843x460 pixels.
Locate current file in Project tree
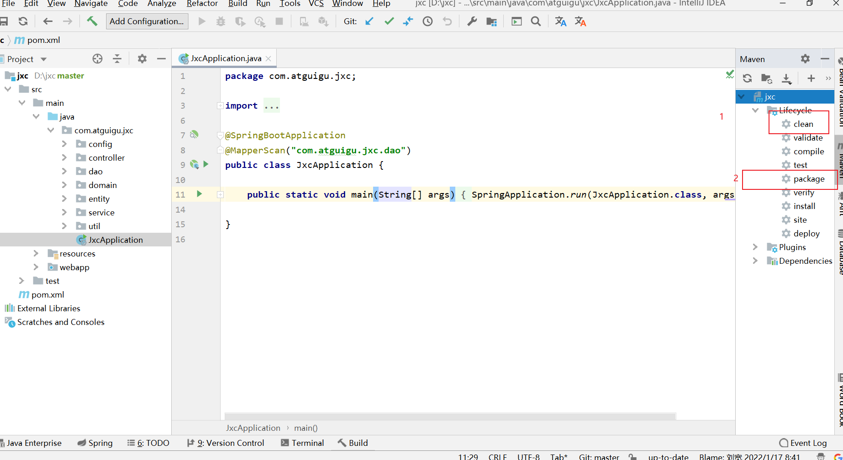pos(97,59)
